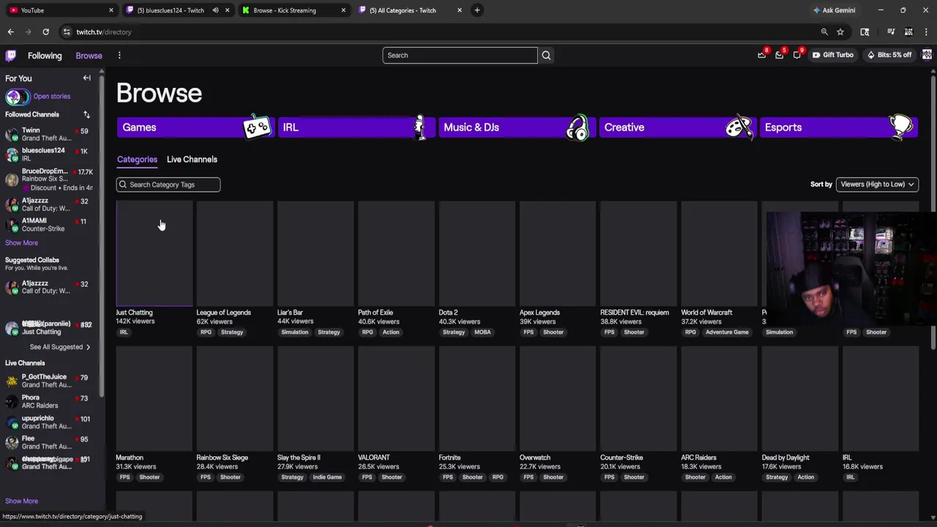This screenshot has height=527, width=937.
Task: Open the Dead by Daylight category title
Action: pos(785,457)
